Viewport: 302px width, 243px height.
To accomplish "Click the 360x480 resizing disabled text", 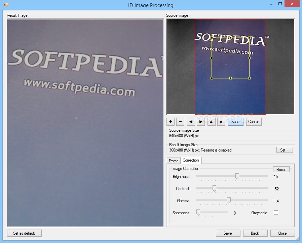I will tap(200, 150).
